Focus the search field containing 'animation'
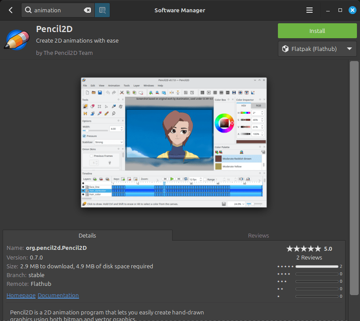This screenshot has height=321, width=360. [x=58, y=10]
